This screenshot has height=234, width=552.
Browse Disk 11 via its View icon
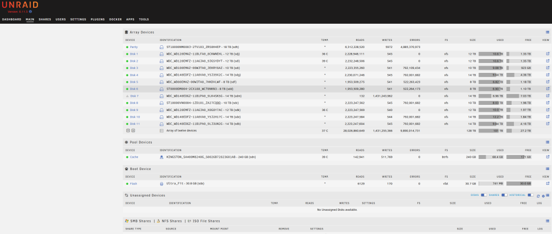(x=548, y=124)
